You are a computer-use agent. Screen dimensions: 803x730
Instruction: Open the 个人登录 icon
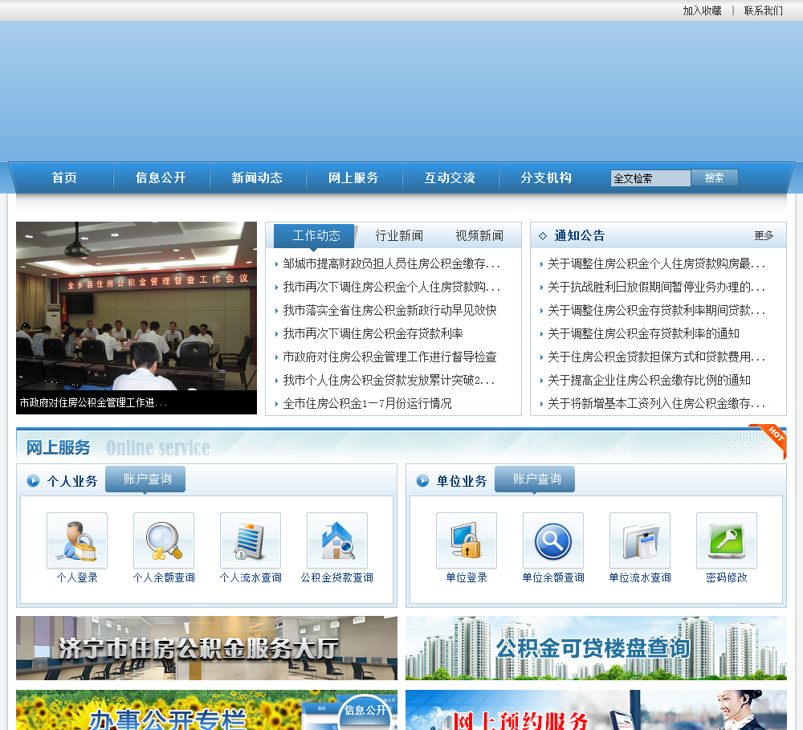click(x=77, y=540)
